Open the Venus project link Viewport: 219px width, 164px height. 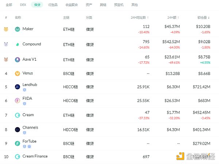(x=28, y=73)
